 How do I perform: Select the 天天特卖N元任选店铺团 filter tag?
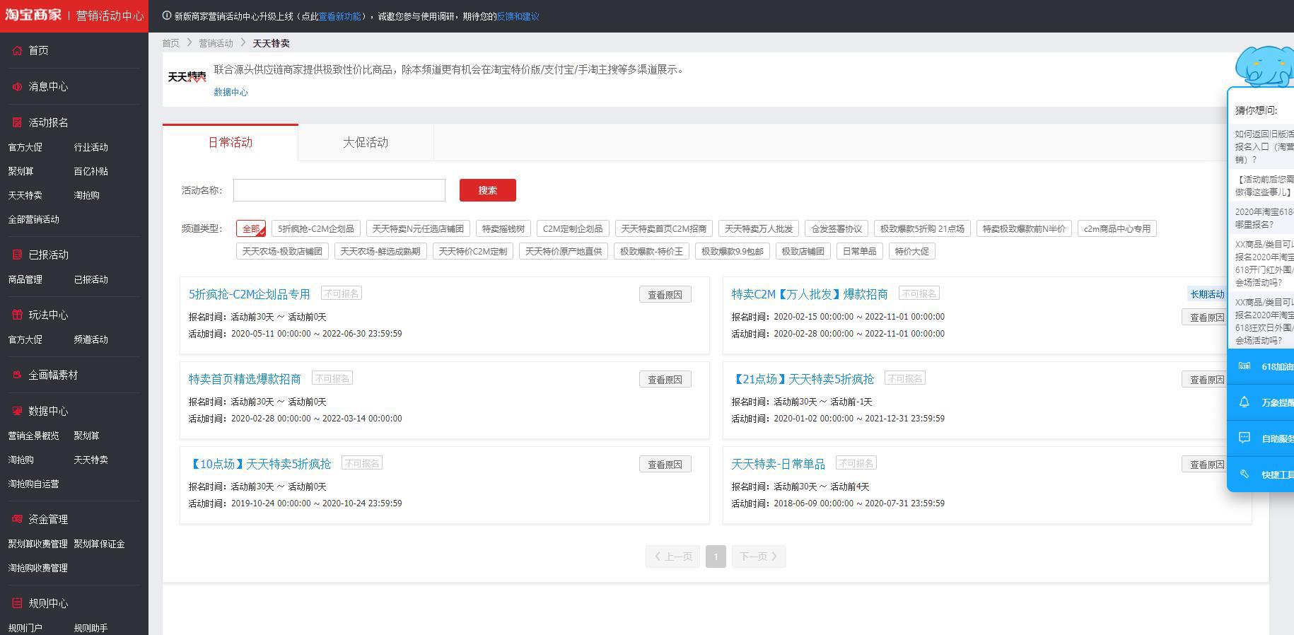click(x=418, y=228)
